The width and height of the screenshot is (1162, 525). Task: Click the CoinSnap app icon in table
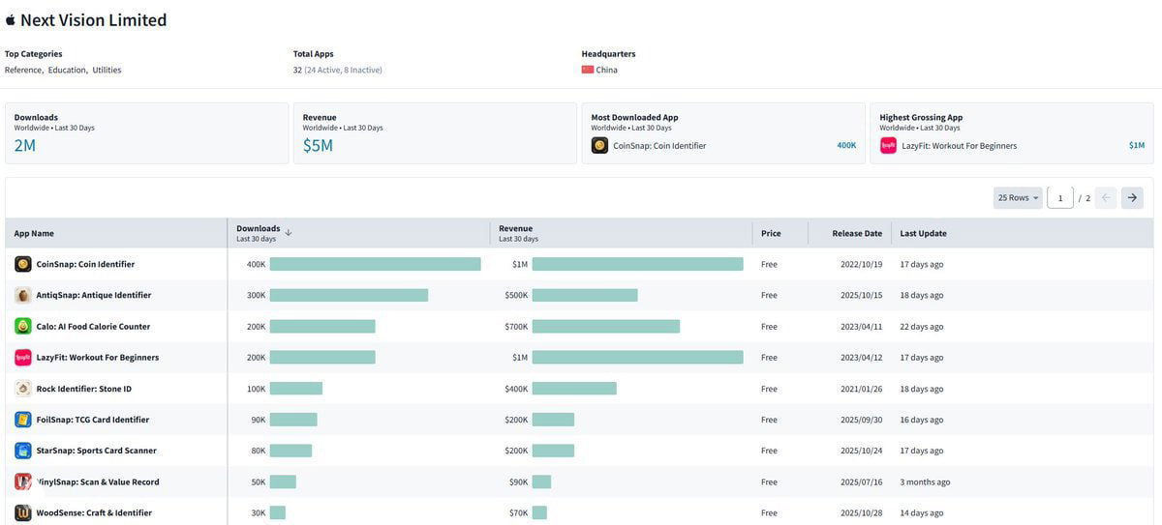22,264
